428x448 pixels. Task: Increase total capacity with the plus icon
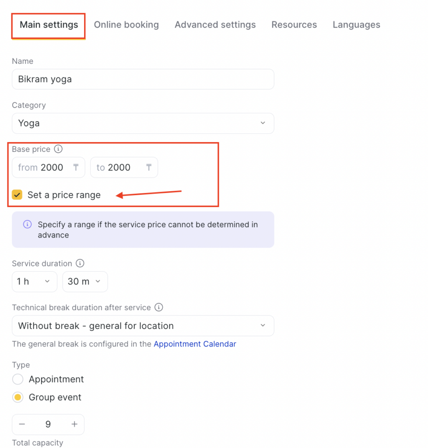[74, 424]
